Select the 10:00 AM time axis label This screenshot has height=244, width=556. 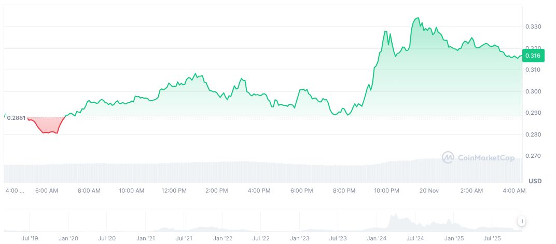click(131, 191)
